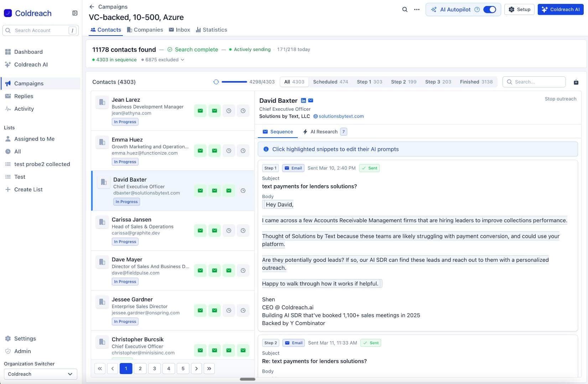Image resolution: width=588 pixels, height=384 pixels.
Task: Open the three-dots more options menu
Action: point(417,10)
